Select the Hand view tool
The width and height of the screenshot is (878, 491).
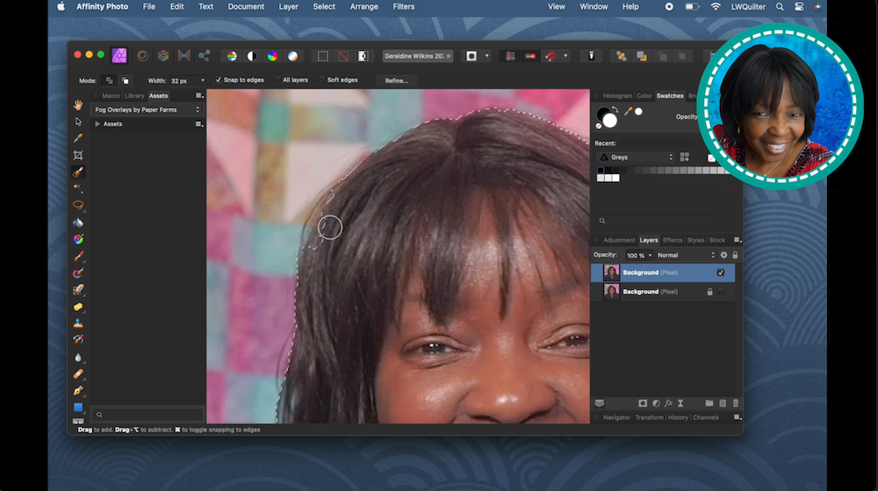78,105
